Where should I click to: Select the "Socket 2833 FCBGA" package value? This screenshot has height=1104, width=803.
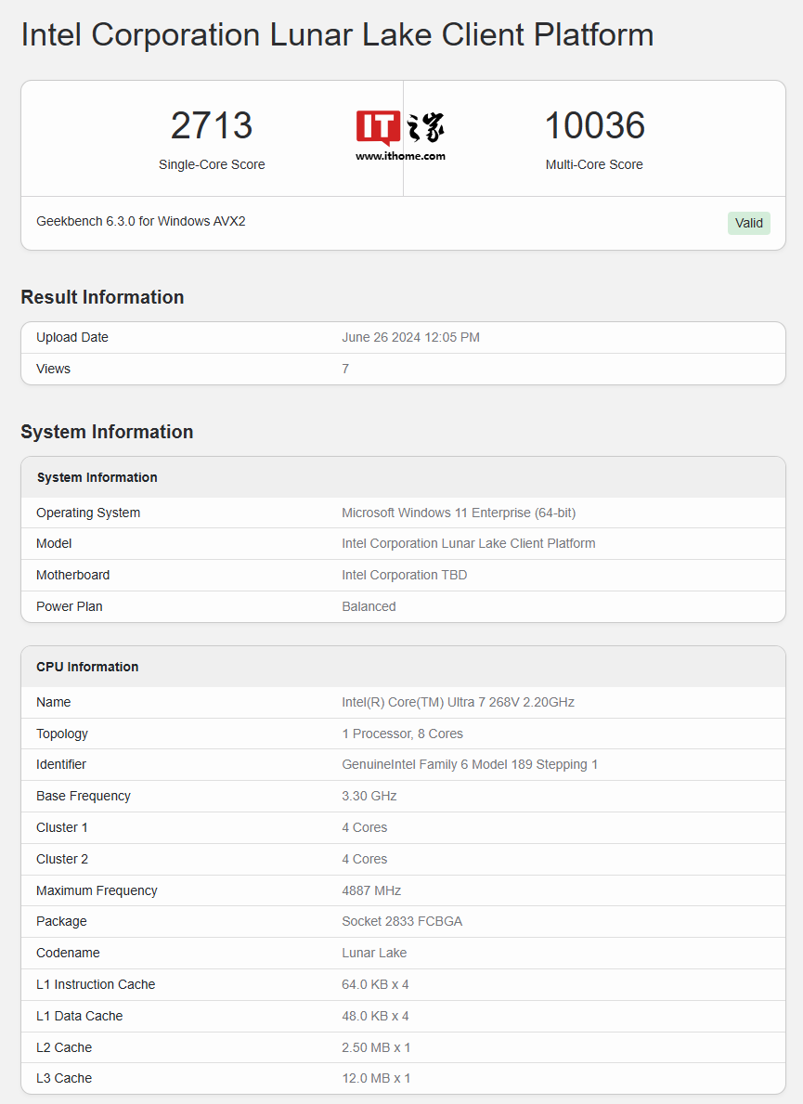(402, 922)
